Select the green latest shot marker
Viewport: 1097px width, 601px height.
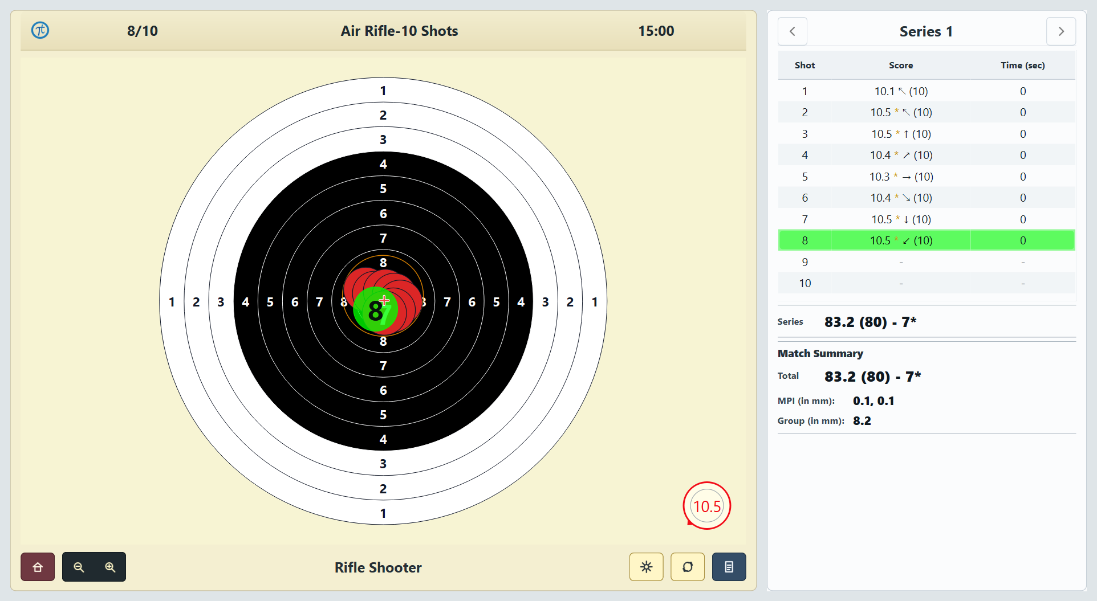coord(375,309)
